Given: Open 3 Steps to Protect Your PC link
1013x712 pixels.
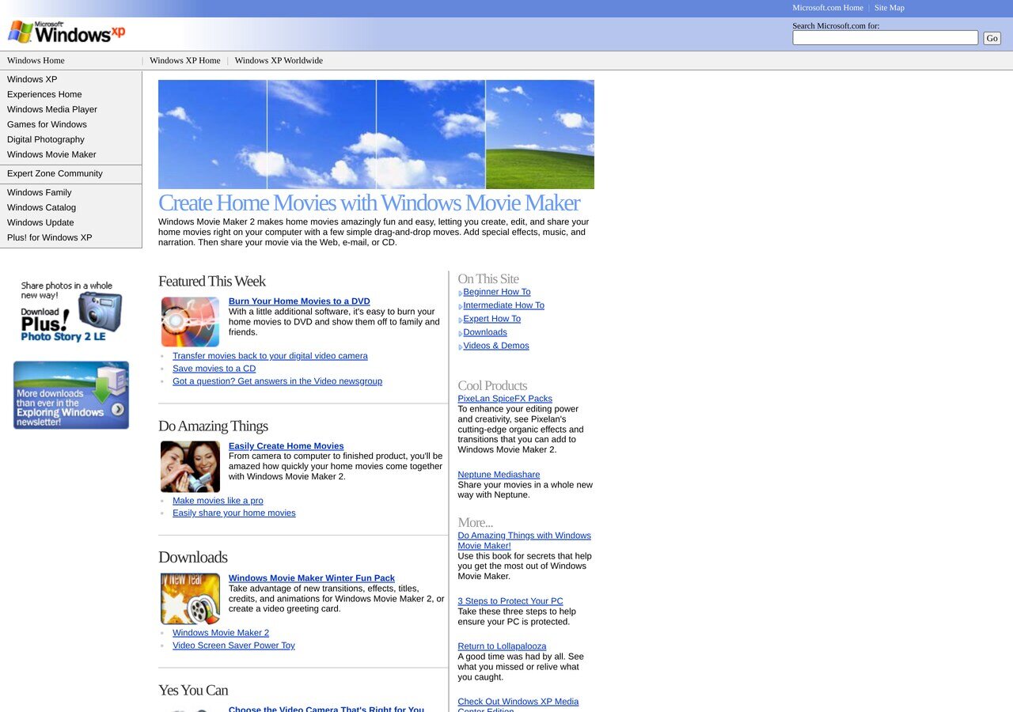Looking at the screenshot, I should pyautogui.click(x=510, y=601).
